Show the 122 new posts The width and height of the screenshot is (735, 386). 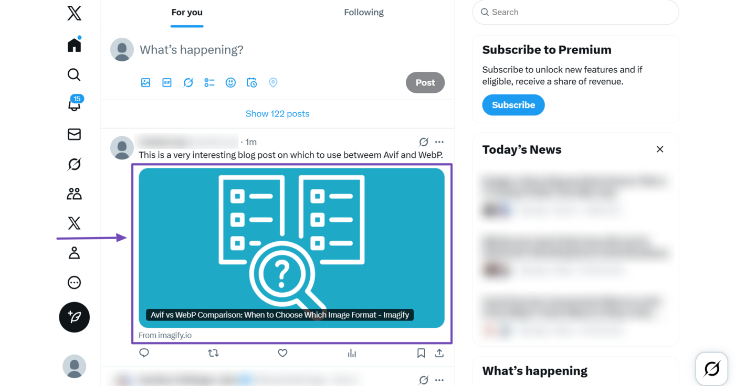[x=277, y=113]
